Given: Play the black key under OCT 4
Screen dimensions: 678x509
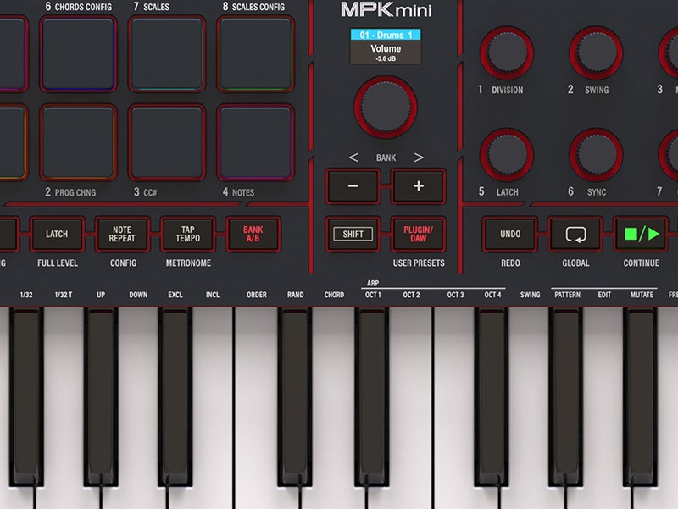Looking at the screenshot, I should coord(492,396).
